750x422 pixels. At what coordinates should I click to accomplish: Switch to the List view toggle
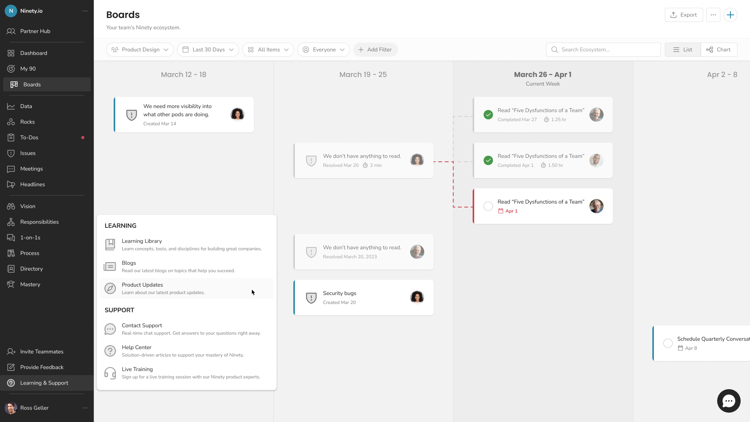click(x=683, y=50)
